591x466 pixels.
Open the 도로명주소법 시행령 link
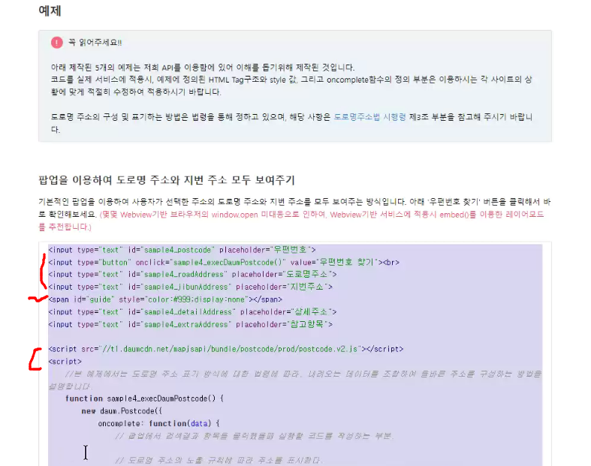[369, 117]
